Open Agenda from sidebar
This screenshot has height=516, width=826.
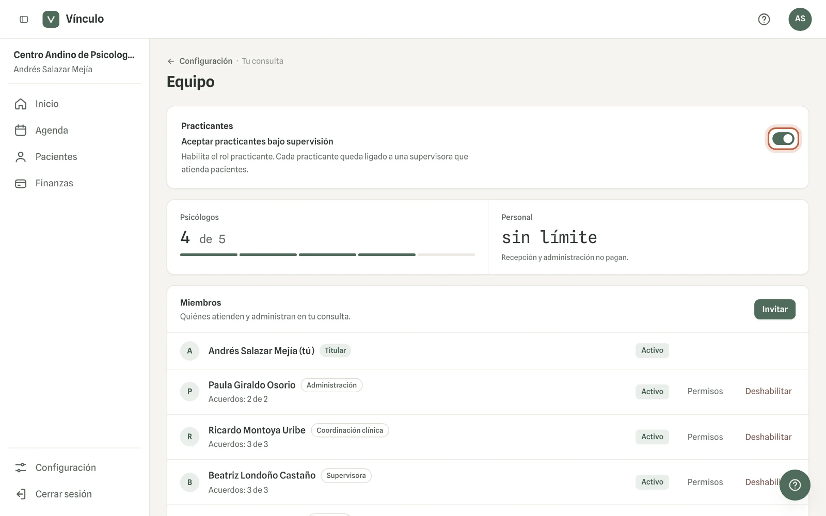pyautogui.click(x=52, y=130)
